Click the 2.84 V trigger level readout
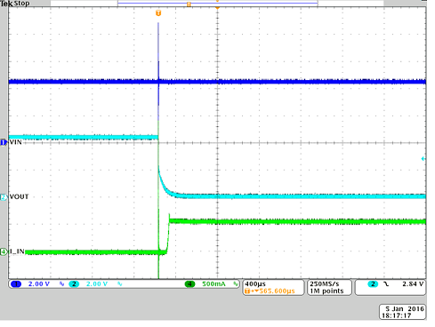The image size is (435, 327). [413, 284]
